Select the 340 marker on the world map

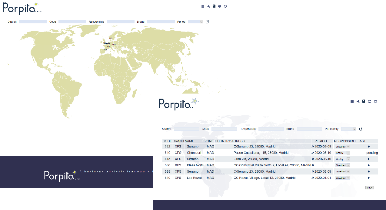pyautogui.click(x=114, y=45)
